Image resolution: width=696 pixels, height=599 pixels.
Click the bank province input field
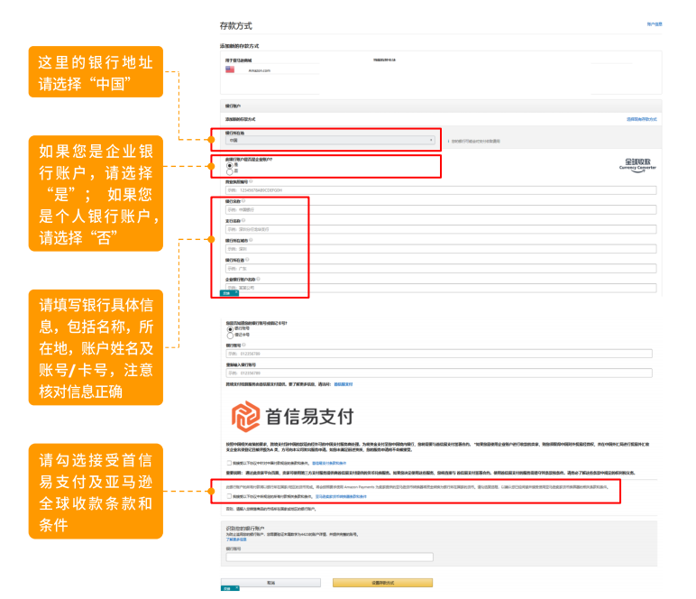coord(441,268)
